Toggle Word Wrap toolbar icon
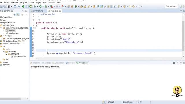185x104 pixels. click(x=108, y=6)
